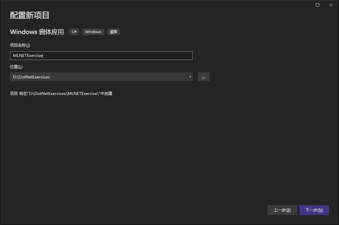Click the dropdown arrow beside D:\DotNetExercises
The height and width of the screenshot is (225, 339).
pyautogui.click(x=190, y=77)
